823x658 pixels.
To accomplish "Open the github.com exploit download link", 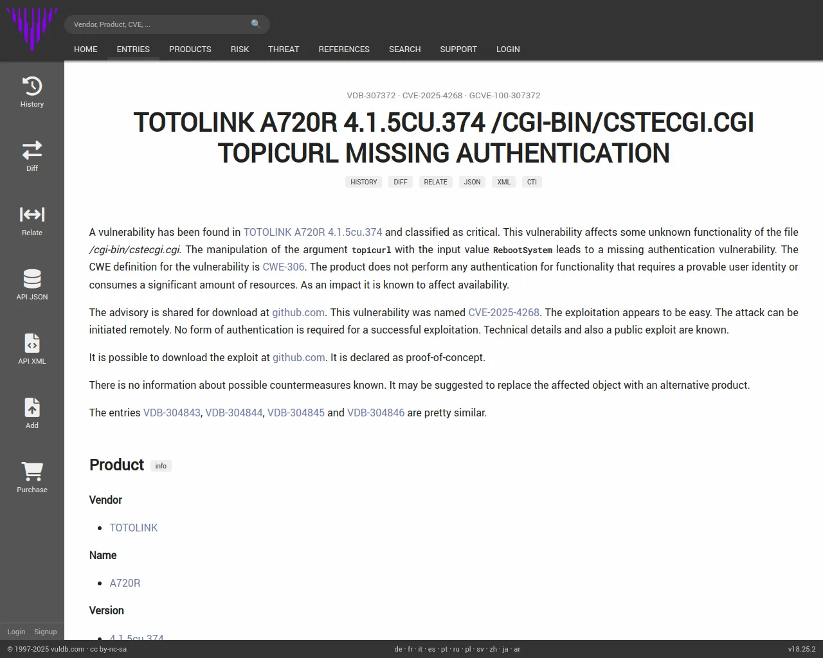I will [x=299, y=357].
